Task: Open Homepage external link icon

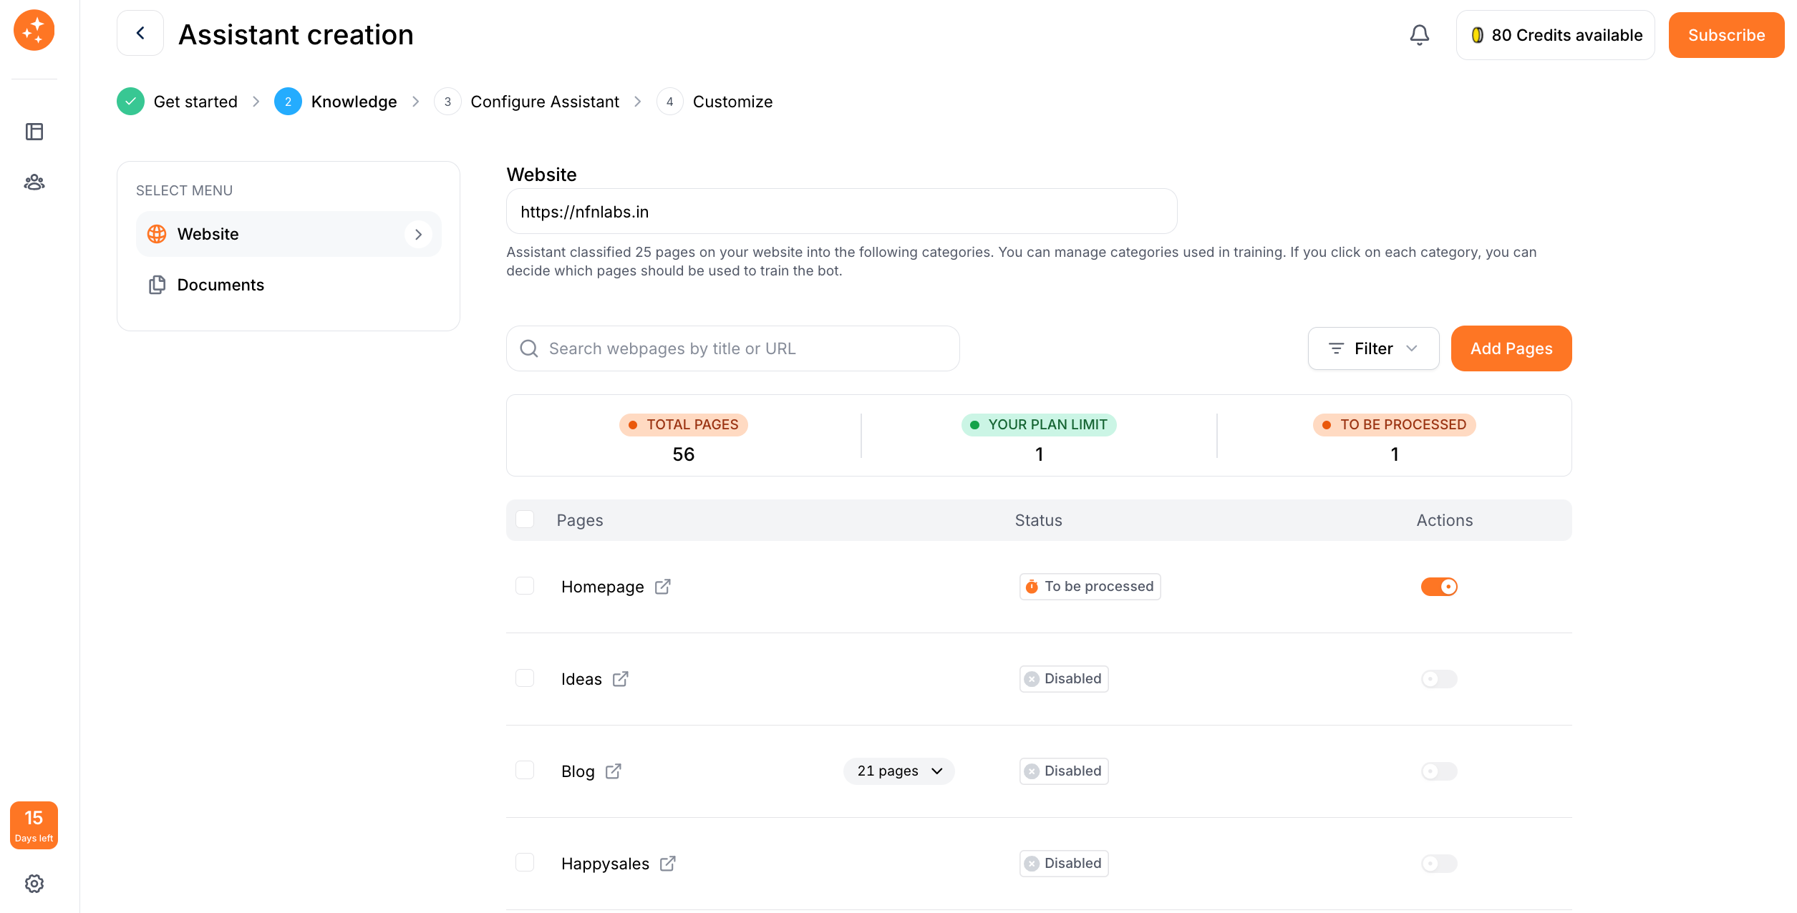Action: (662, 587)
